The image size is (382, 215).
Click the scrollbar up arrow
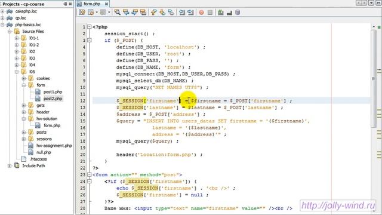click(374, 26)
